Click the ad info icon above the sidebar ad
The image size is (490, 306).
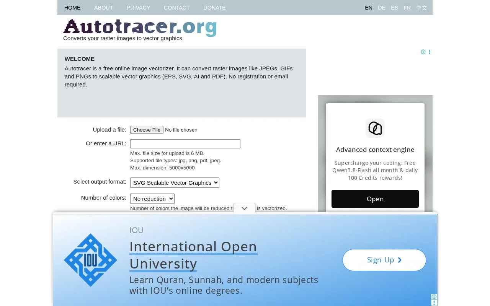click(423, 52)
